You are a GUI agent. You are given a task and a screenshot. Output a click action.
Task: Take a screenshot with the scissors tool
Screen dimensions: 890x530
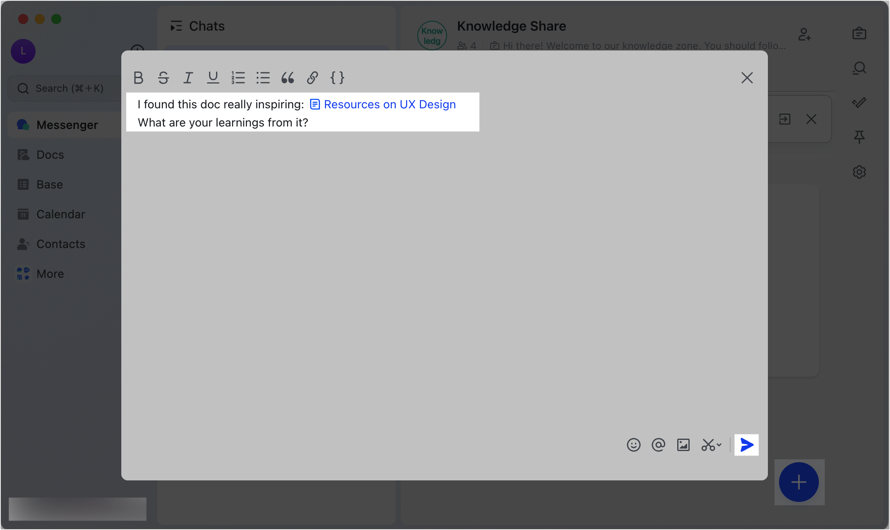708,445
